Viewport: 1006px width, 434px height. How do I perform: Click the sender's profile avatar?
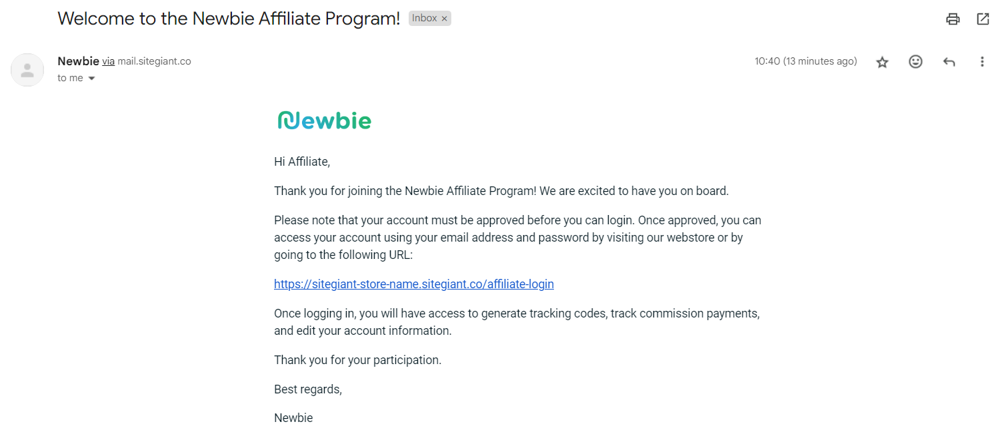(27, 70)
